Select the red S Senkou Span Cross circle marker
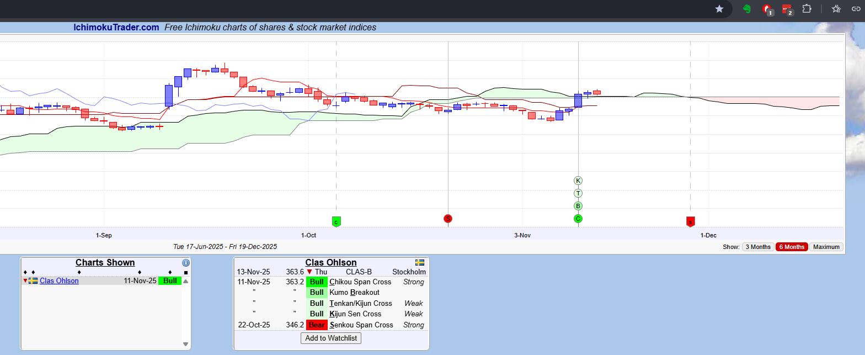Viewport: 865px width, 355px height. (448, 219)
